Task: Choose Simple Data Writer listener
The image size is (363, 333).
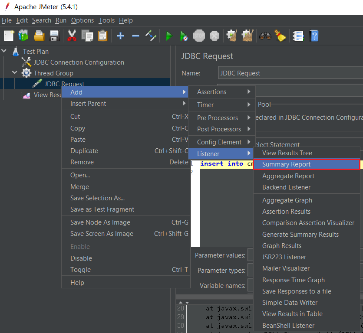Action: click(x=307, y=303)
